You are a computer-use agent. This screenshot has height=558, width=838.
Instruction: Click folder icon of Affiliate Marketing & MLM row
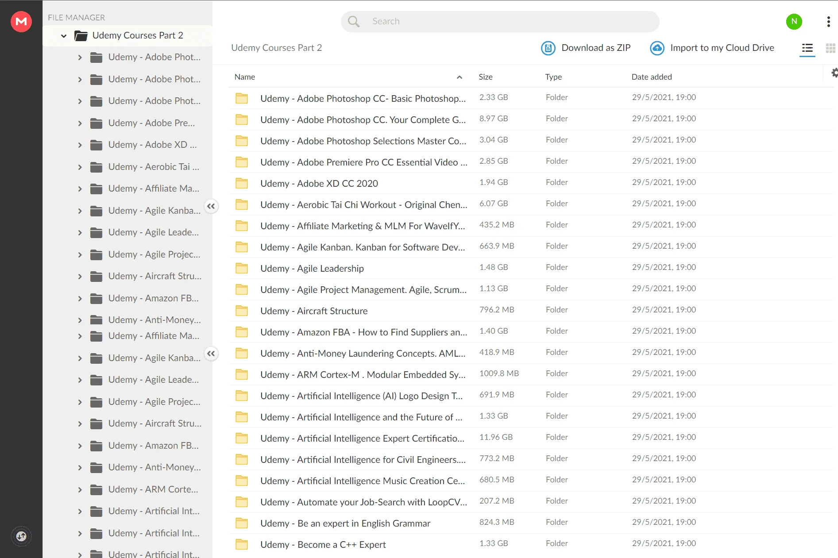(242, 225)
